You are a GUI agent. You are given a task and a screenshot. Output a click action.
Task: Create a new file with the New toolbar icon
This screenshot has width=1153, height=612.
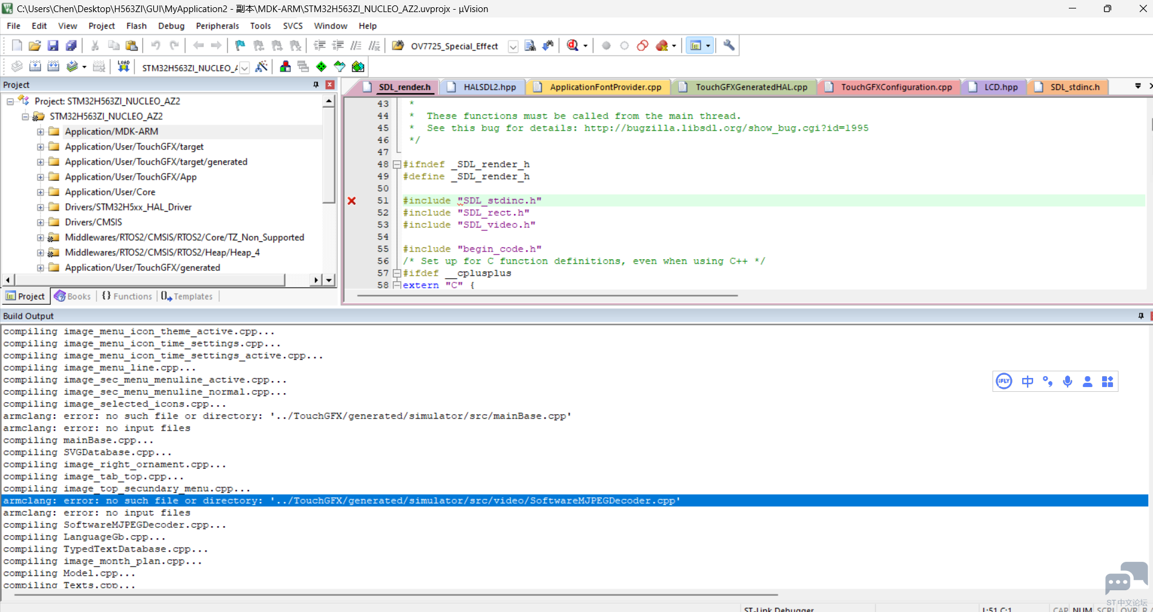point(17,45)
